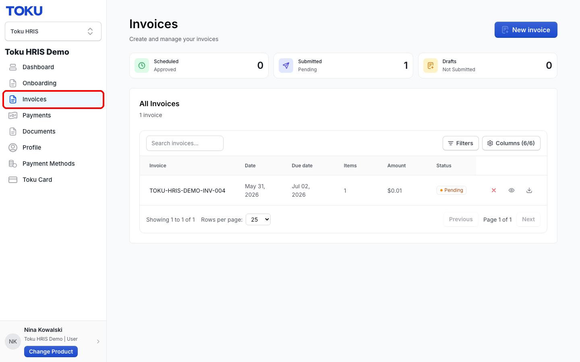Click the Submitted paper plane icon
This screenshot has width=580, height=362.
[286, 66]
